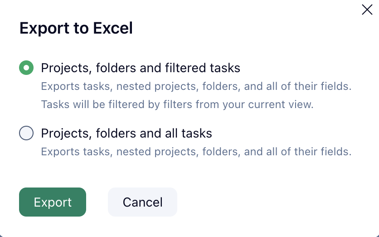Image resolution: width=379 pixels, height=237 pixels.
Task: Click the "Tasks will be filtered" description line
Action: click(177, 104)
